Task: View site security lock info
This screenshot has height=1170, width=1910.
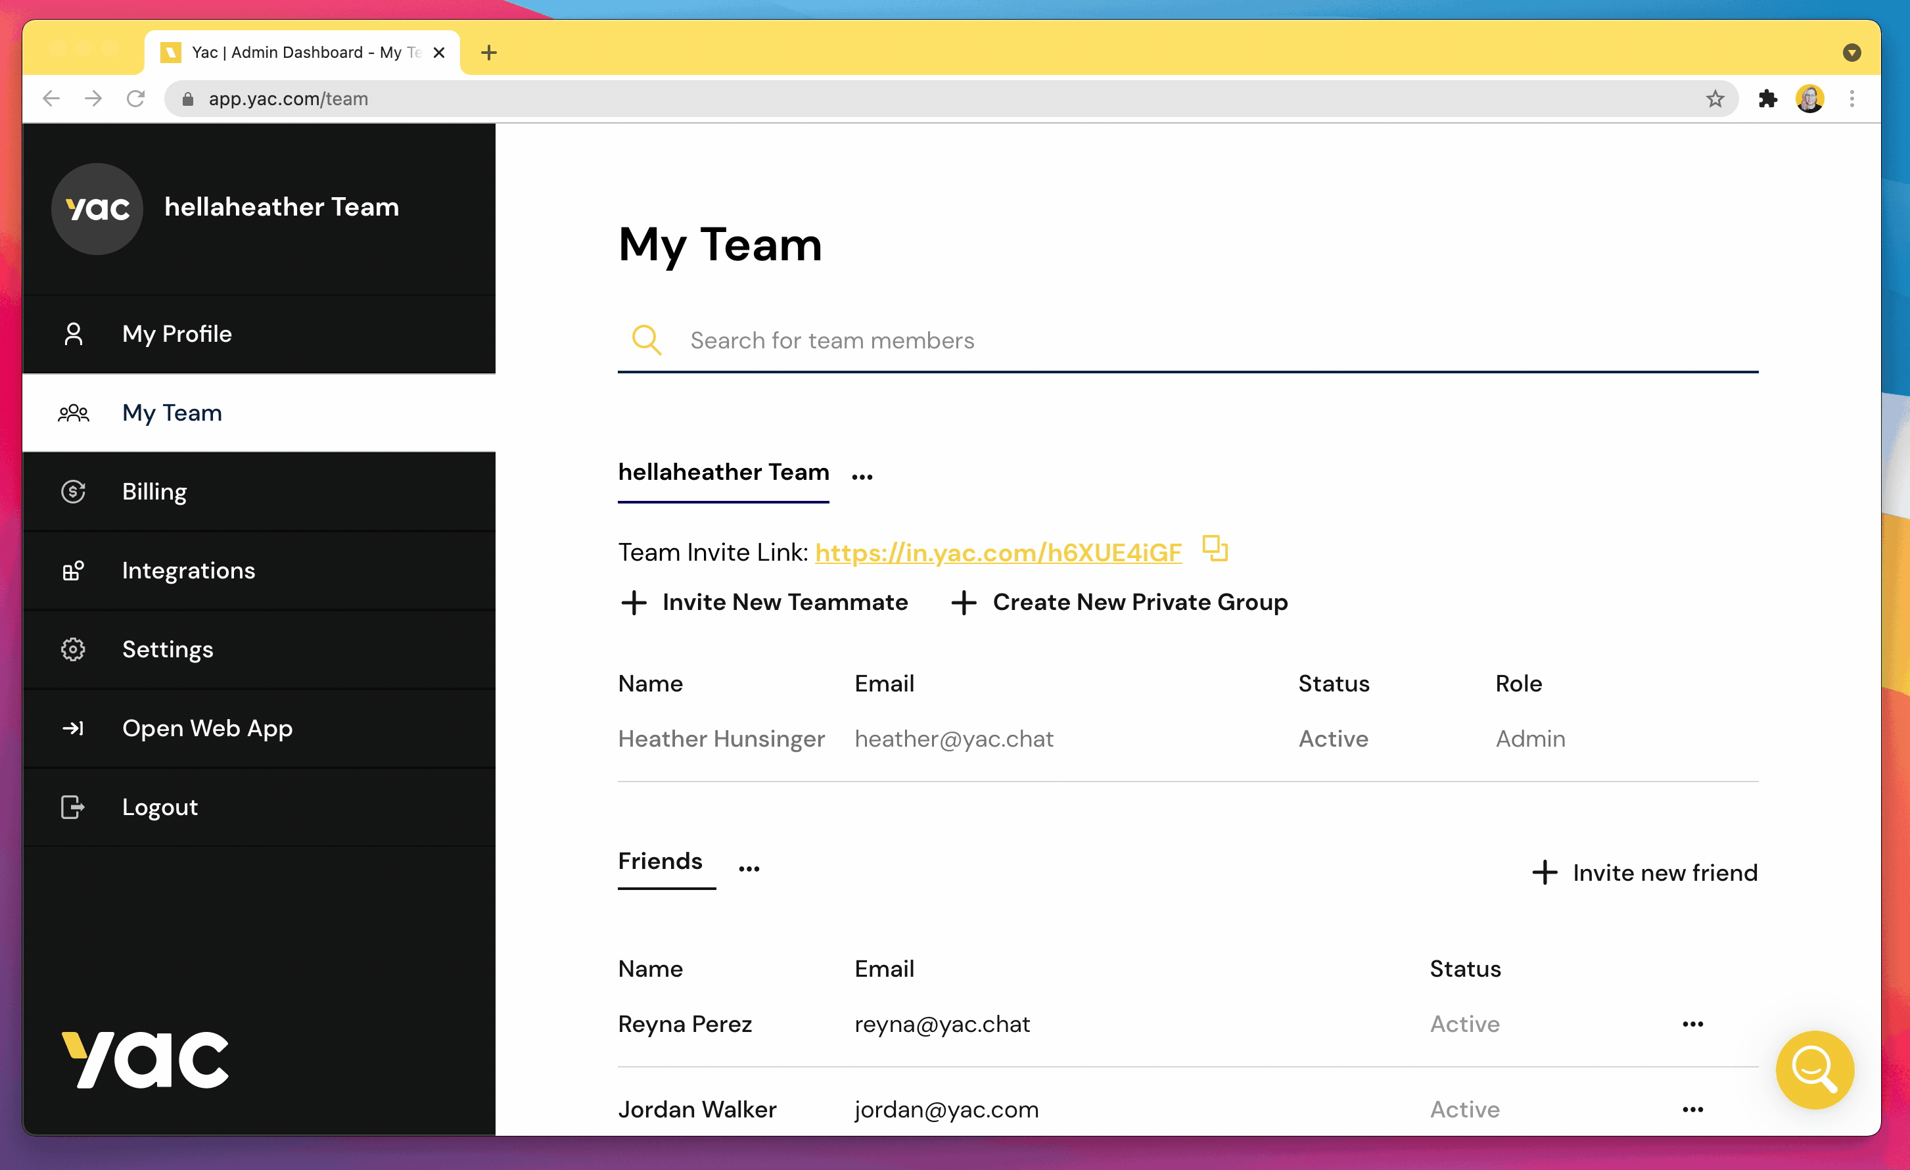Action: (187, 99)
